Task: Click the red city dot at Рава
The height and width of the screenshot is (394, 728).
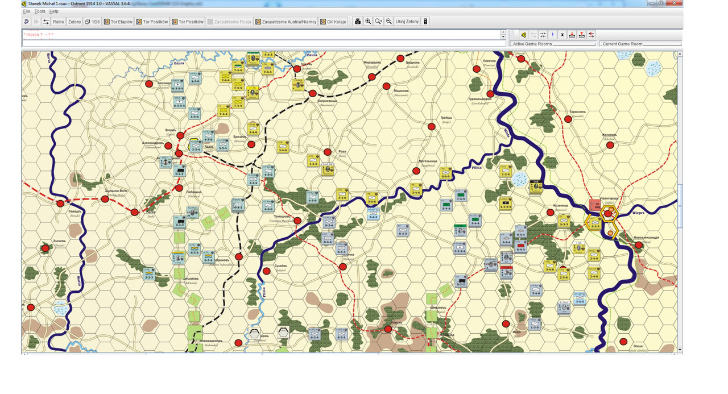Action: tap(328, 152)
